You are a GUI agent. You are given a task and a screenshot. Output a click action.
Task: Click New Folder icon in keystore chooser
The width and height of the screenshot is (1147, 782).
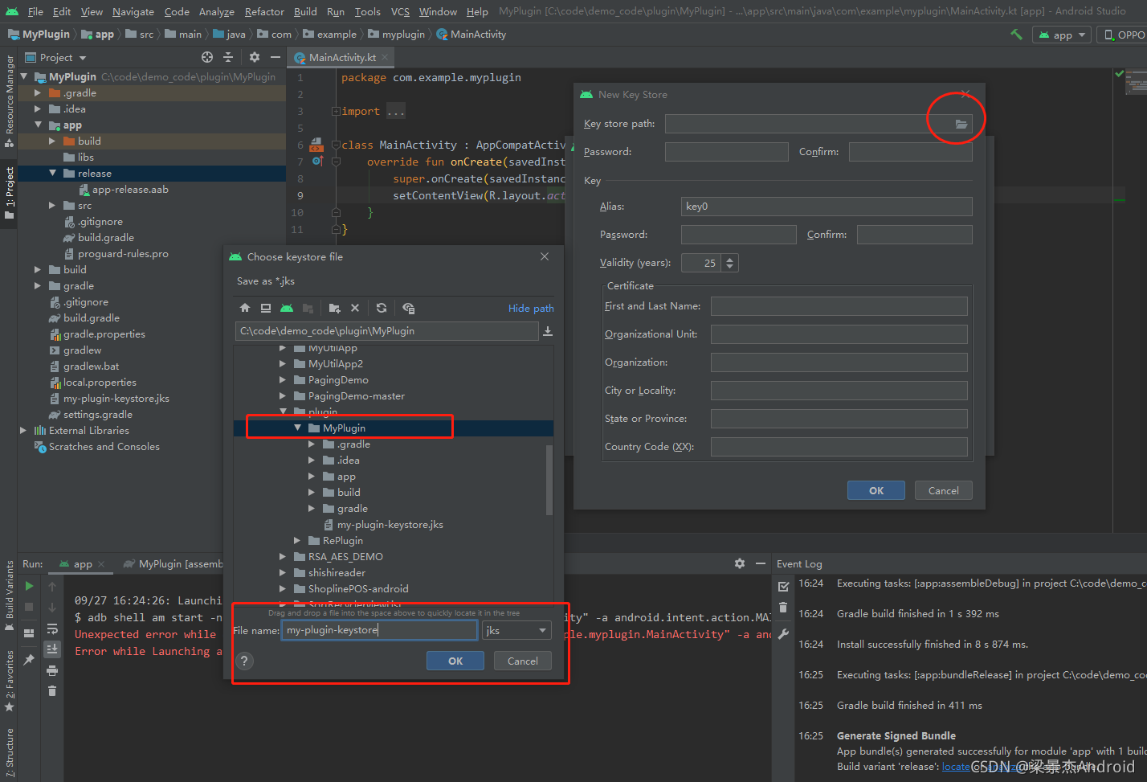coord(335,308)
